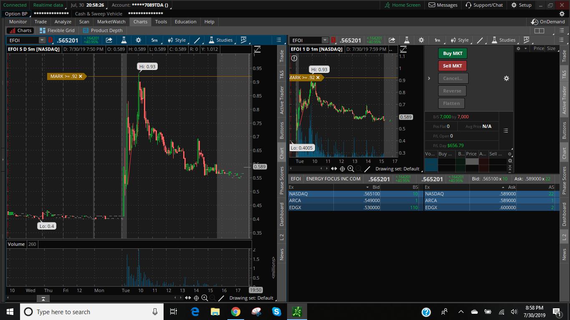Click the share icon on the left chart toolbar
Viewport: 570px width, 320px height.
(x=109, y=40)
